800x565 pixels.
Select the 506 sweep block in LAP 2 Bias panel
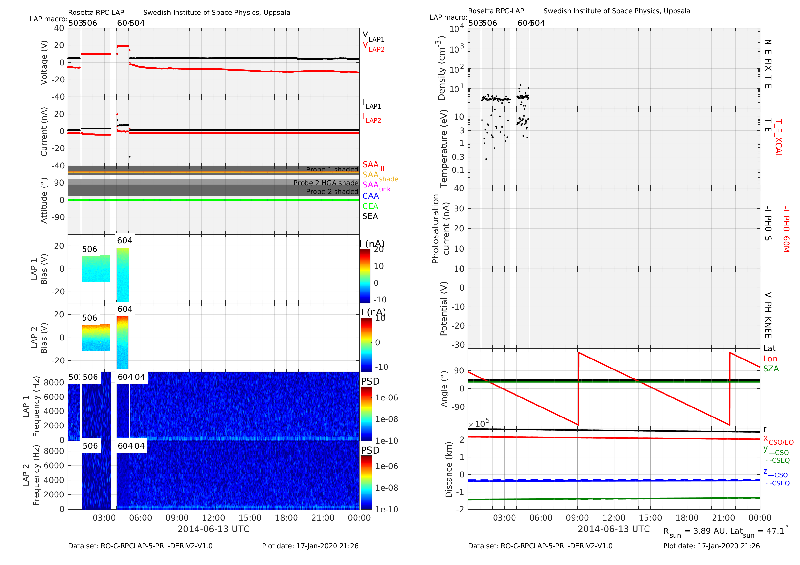click(96, 337)
